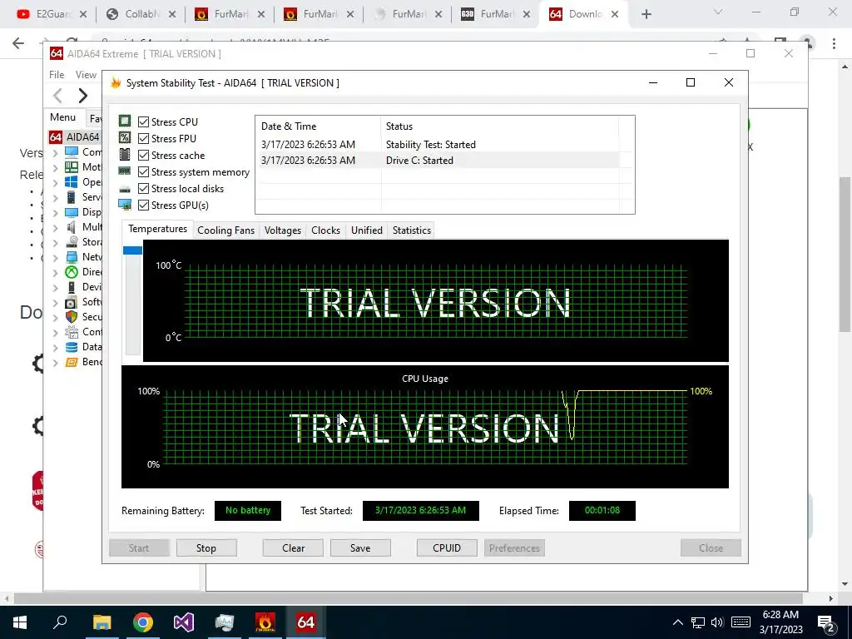Select the DirectX Xbox icon in tree
This screenshot has width=852, height=639.
pos(72,272)
